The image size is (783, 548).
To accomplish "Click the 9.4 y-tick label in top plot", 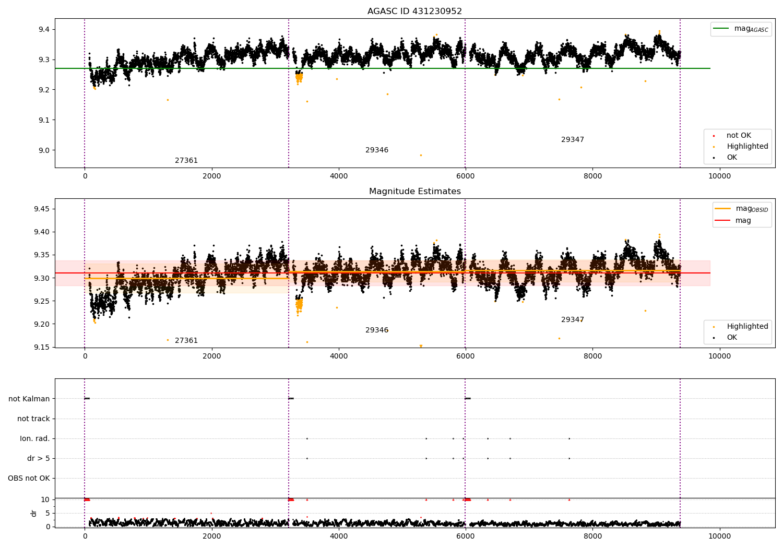I will (44, 29).
